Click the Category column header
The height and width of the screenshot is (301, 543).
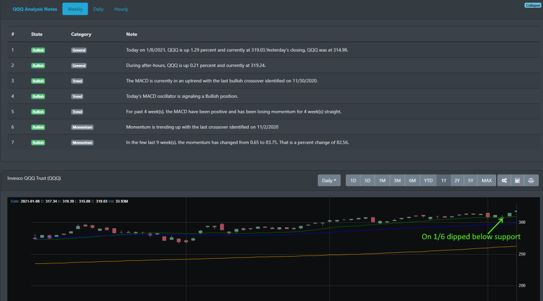(81, 34)
